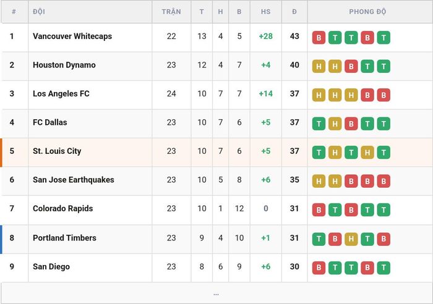Click Houston Dynamo's first yellow H form badge
433x304 pixels.
tap(319, 66)
